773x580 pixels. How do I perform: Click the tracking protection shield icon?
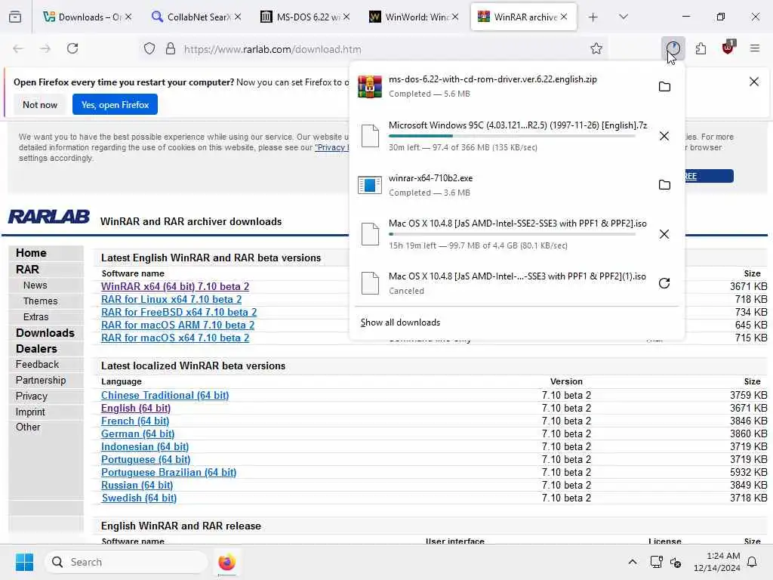point(149,49)
